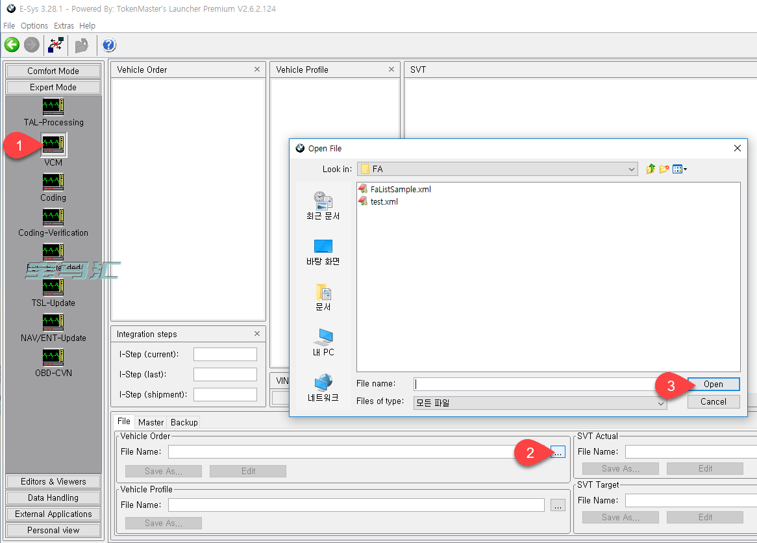Viewport: 757px width, 543px height.
Task: Go to Recent Documents (최근 문서) shortcut
Action: click(323, 206)
